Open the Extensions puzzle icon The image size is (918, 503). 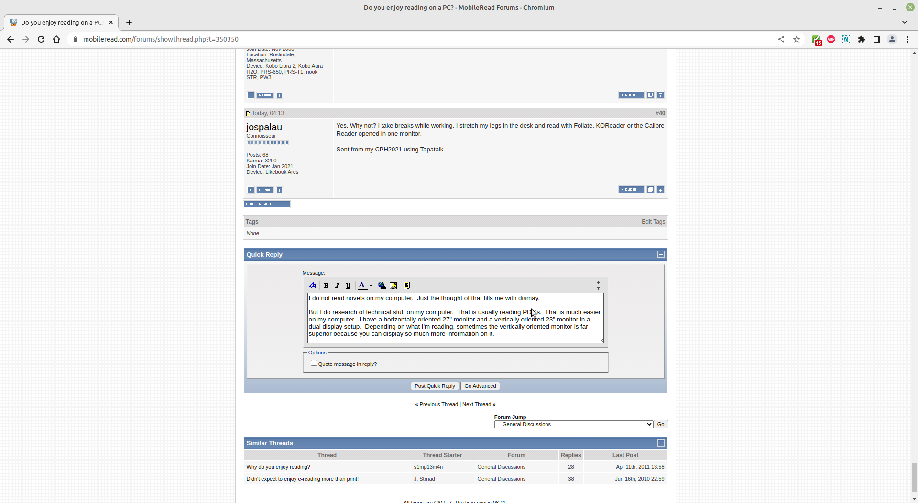[x=862, y=39]
